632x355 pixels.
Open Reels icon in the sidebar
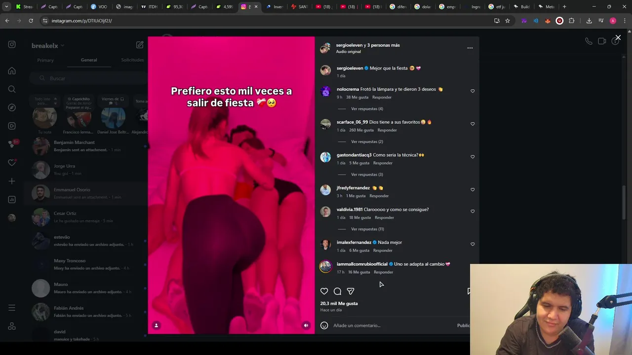click(x=12, y=126)
